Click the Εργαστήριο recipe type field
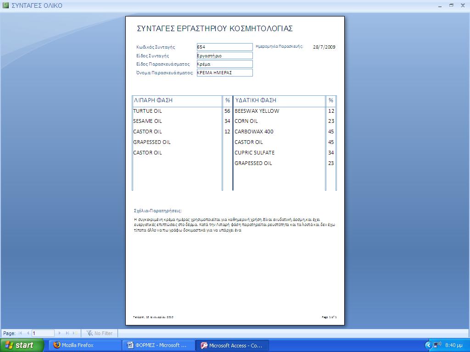 pyautogui.click(x=224, y=55)
